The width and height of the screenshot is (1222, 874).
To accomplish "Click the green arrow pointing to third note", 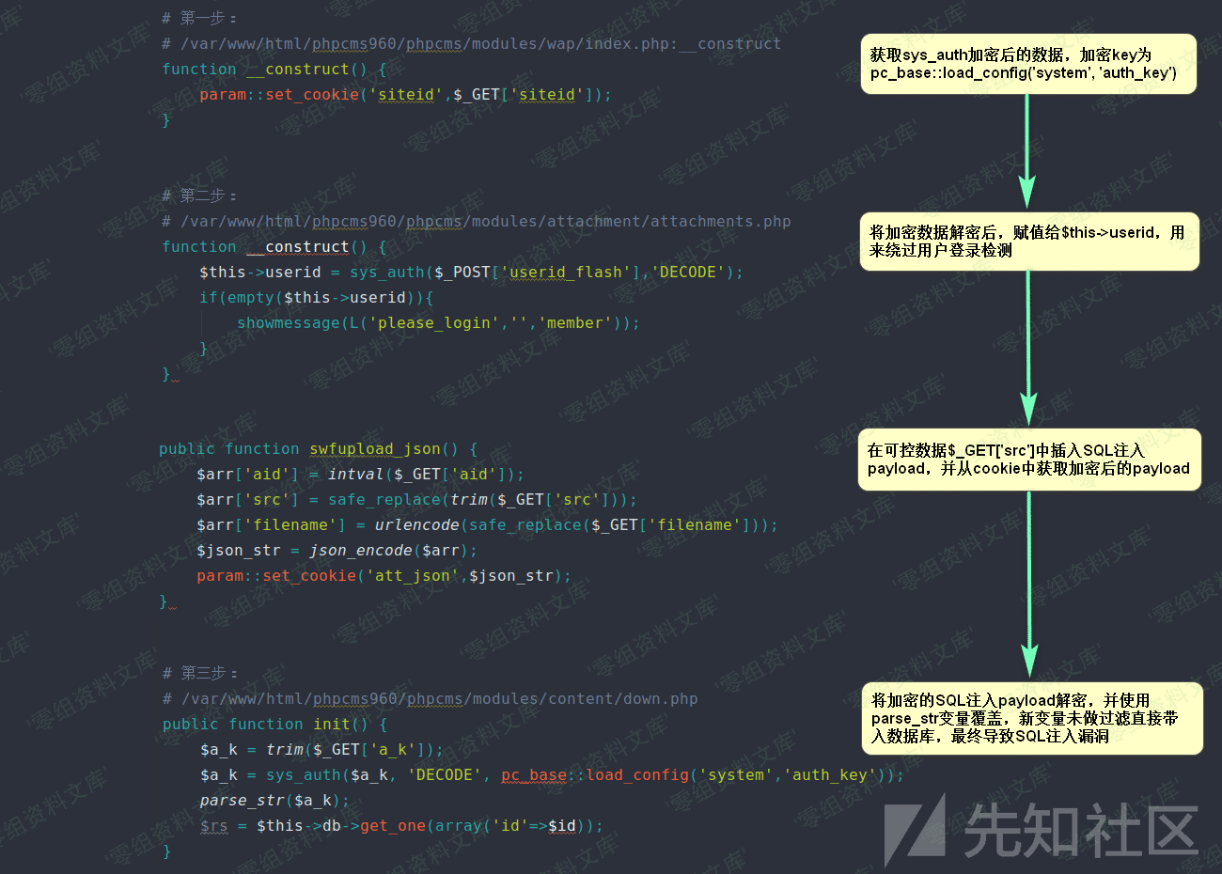I will (x=1028, y=349).
